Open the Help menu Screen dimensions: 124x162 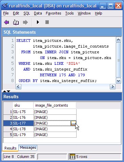[x=99, y=13]
